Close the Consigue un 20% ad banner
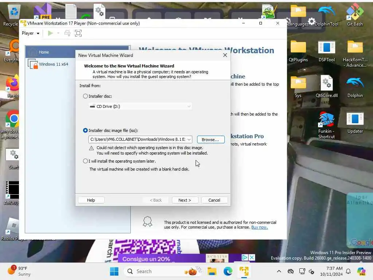Image resolution: width=373 pixels, height=280 pixels. [252, 257]
